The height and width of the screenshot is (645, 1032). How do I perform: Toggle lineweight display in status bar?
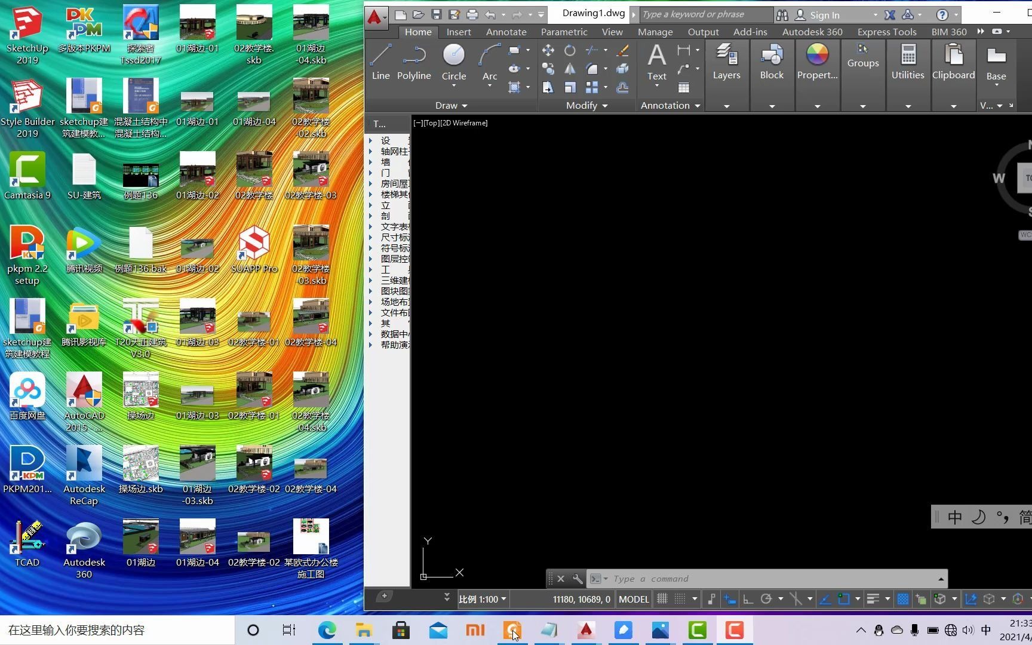[873, 599]
